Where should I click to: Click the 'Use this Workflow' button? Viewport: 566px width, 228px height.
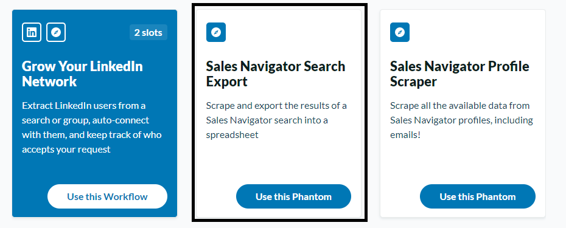[x=107, y=196]
